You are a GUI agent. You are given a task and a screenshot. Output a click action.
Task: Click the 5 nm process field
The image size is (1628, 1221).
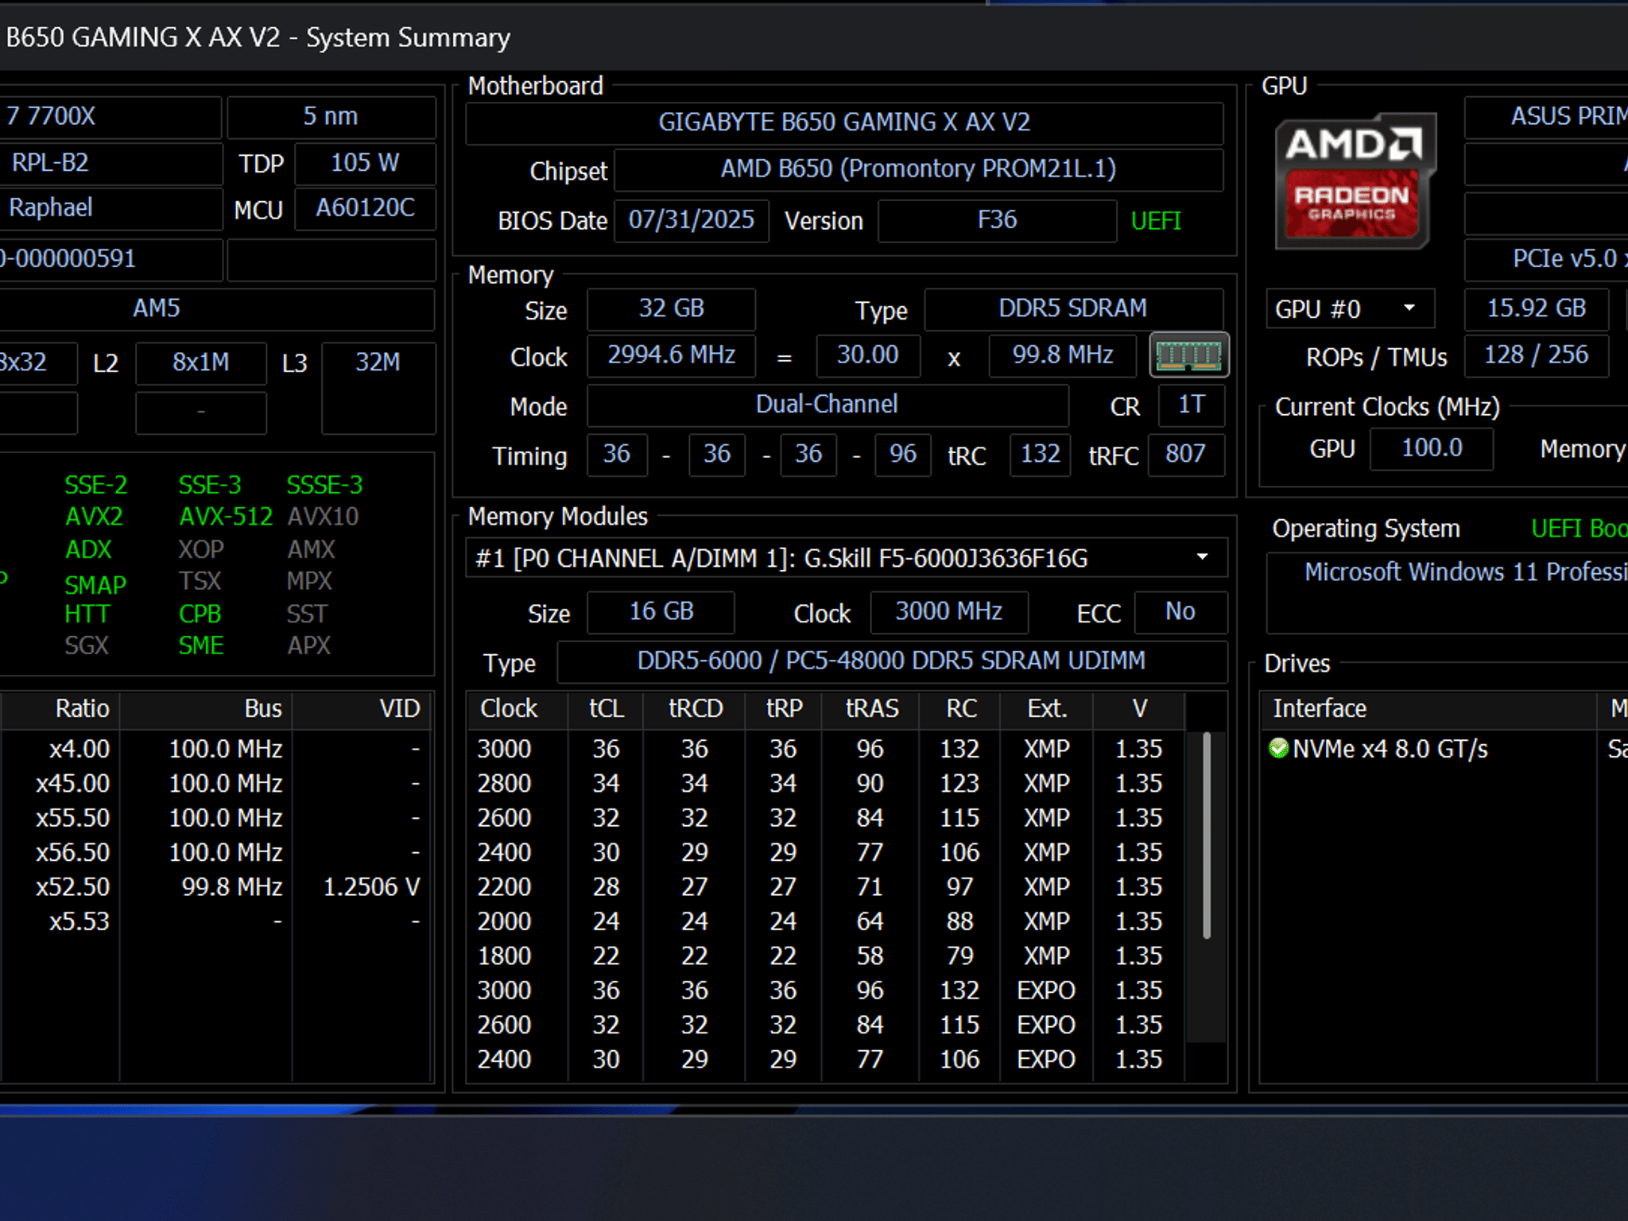pyautogui.click(x=331, y=117)
